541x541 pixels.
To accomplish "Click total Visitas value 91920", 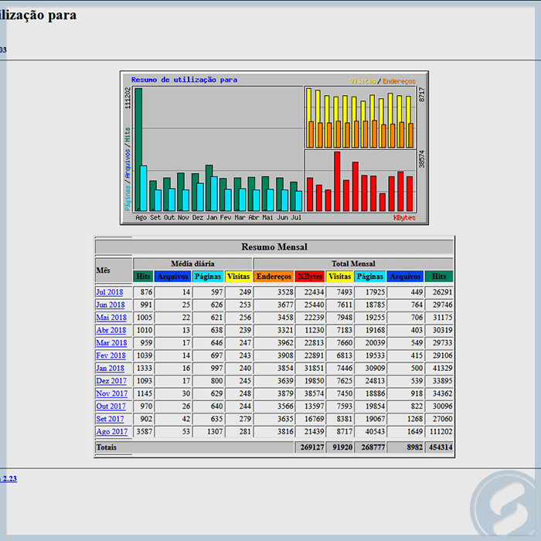I will 342,447.
